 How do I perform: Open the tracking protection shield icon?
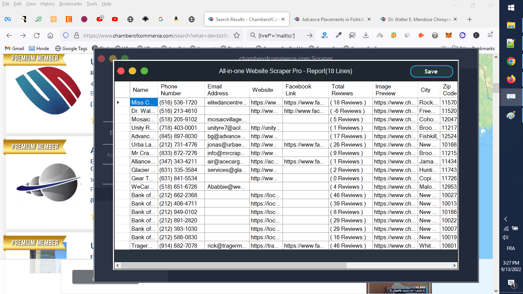click(66, 35)
